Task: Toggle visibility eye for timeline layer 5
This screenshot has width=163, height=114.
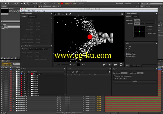Action: 2,77
